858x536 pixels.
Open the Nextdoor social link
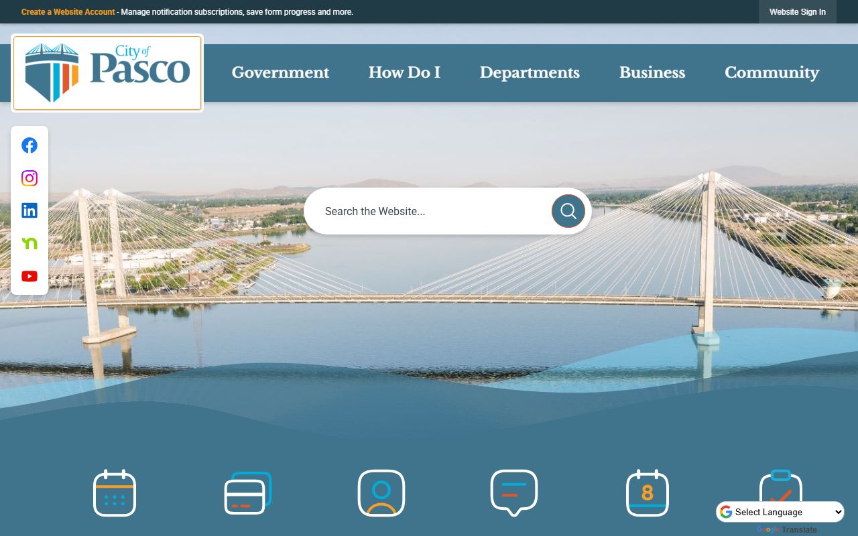pos(29,243)
